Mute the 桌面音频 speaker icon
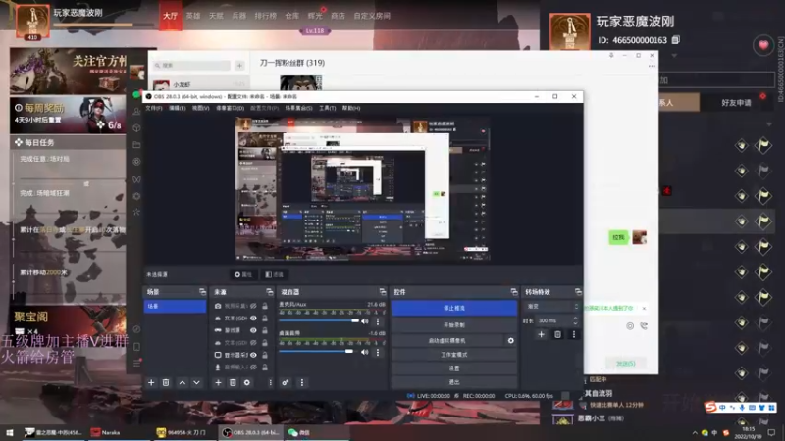785x441 pixels. [365, 352]
